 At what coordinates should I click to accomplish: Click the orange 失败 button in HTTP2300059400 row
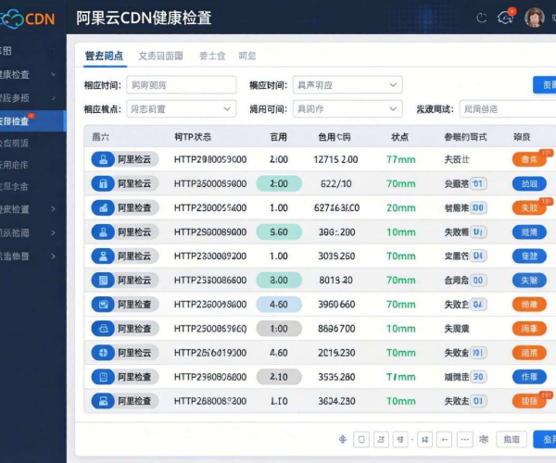pyautogui.click(x=529, y=207)
